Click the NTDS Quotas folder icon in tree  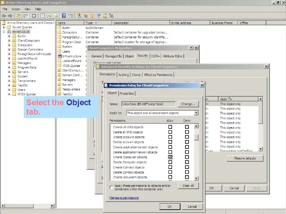[14, 94]
